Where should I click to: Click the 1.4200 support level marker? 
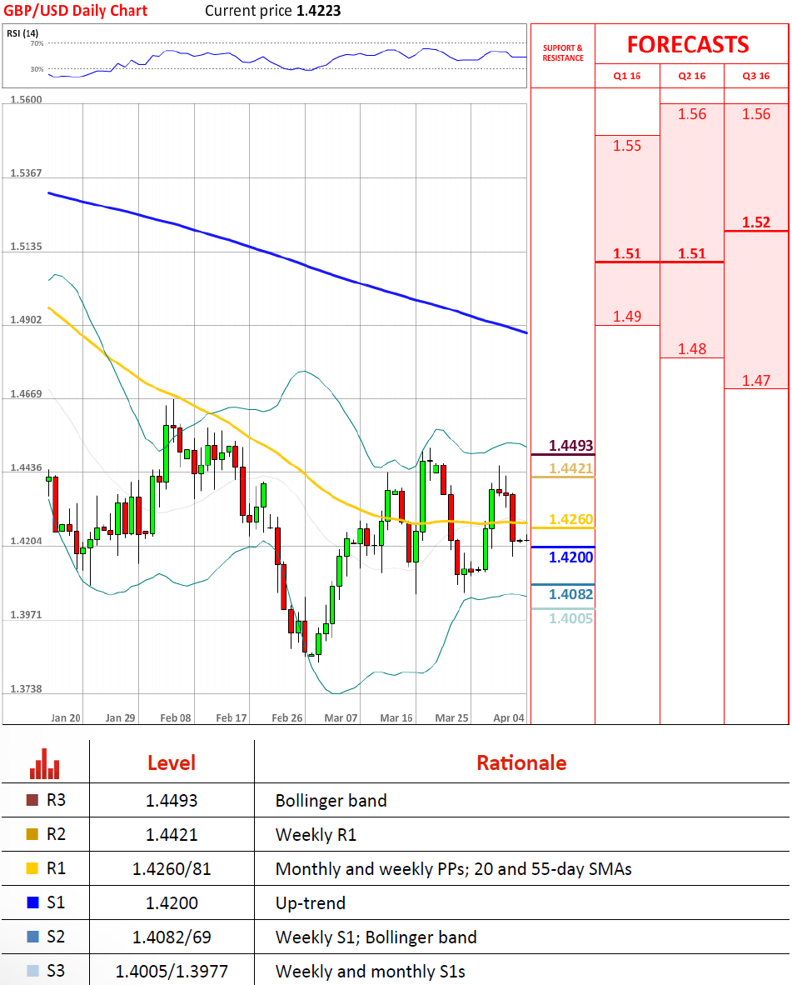[x=570, y=557]
